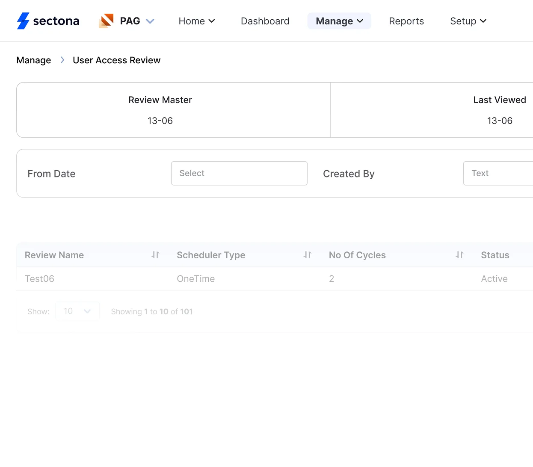Sort the Review Name column

(x=156, y=255)
